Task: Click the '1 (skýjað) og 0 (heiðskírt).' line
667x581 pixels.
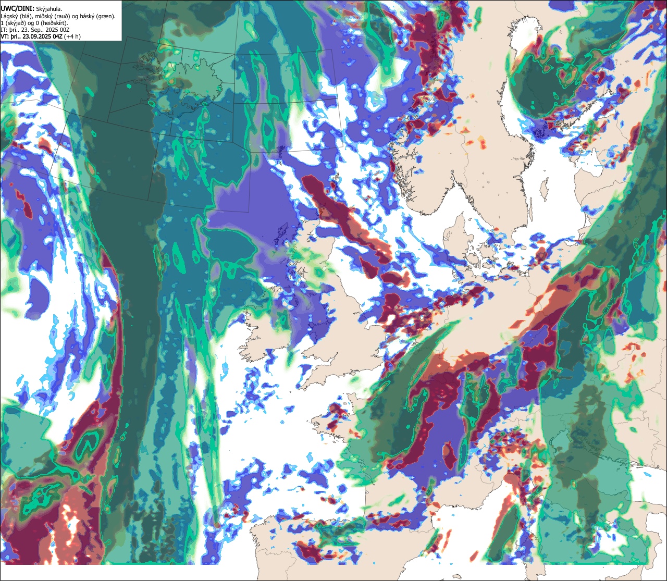Action: pos(34,23)
